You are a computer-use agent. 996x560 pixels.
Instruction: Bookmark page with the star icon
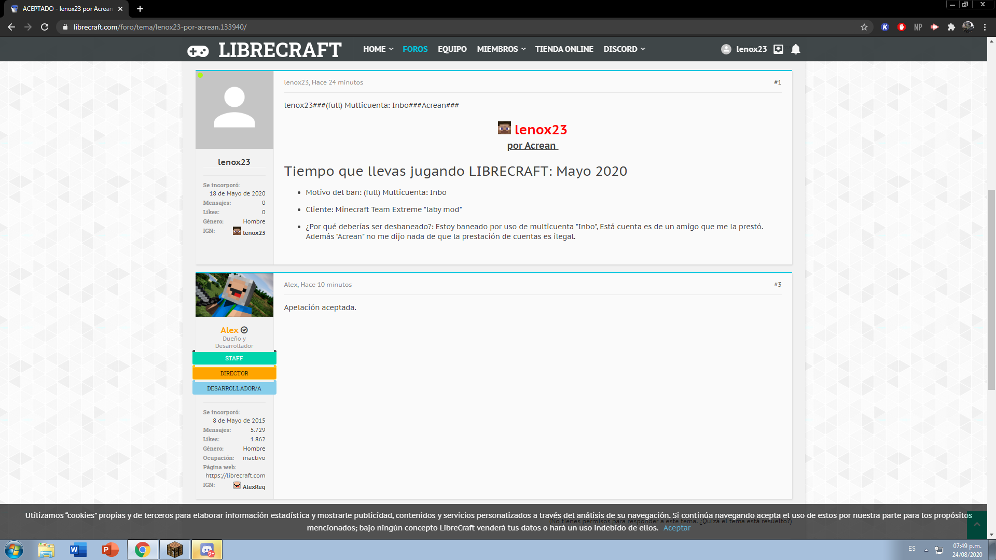(864, 27)
